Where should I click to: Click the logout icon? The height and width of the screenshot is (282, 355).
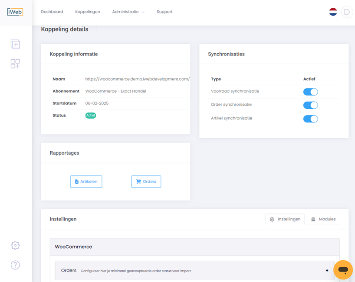click(x=347, y=12)
